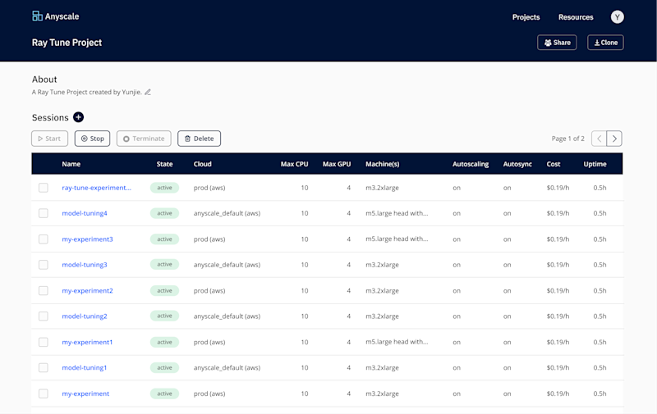Screen dimensions: 657x414
Task: Open the user avatar Y menu
Action: (x=617, y=16)
